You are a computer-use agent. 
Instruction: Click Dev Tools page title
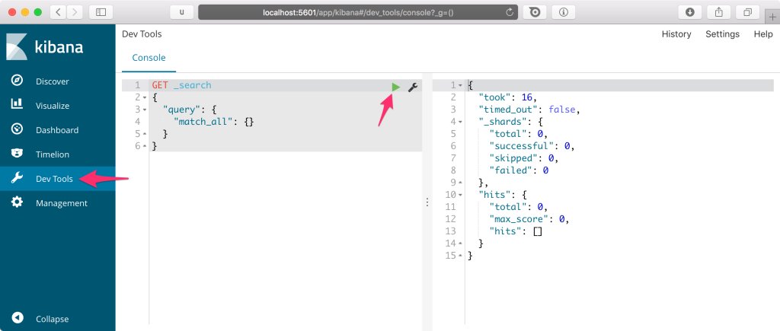pyautogui.click(x=142, y=33)
